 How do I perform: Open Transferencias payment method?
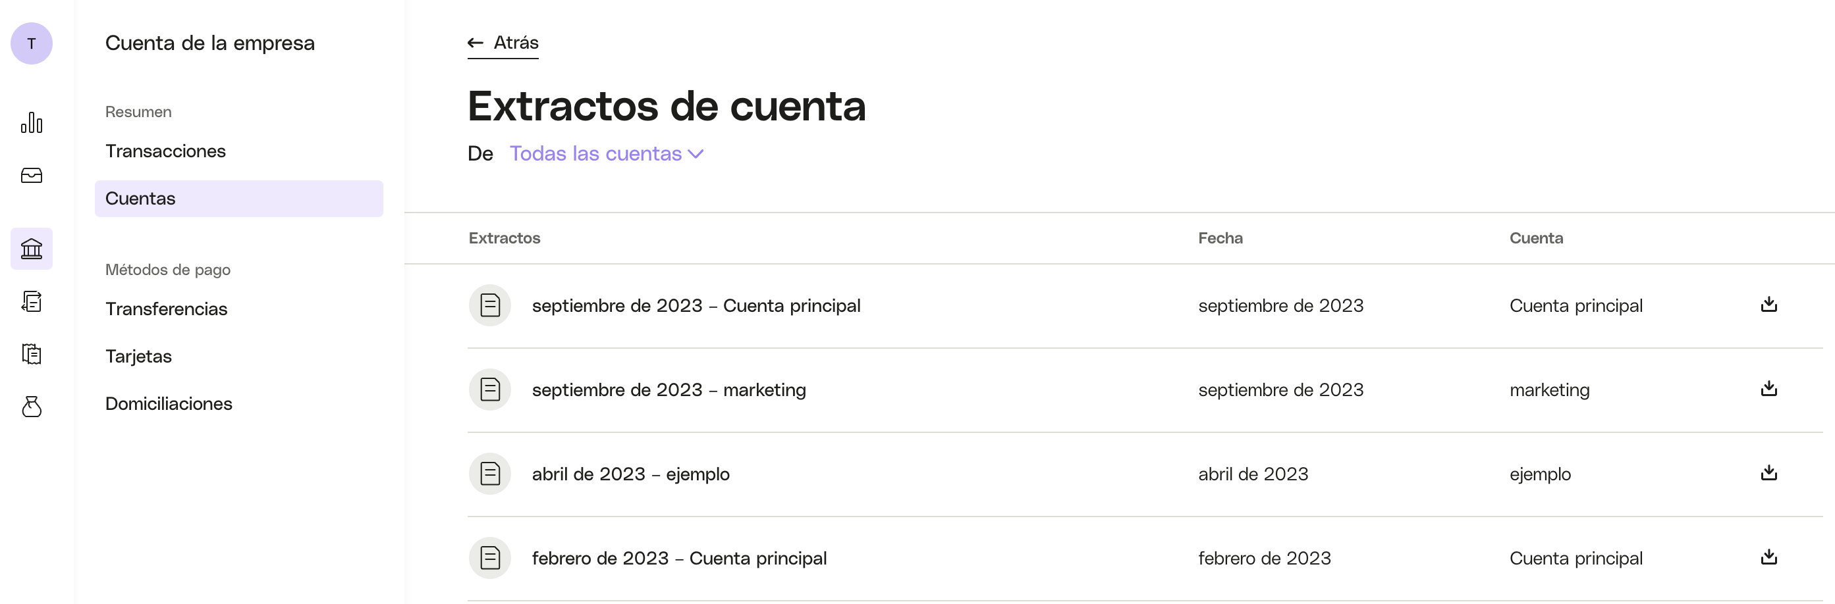[x=166, y=309]
